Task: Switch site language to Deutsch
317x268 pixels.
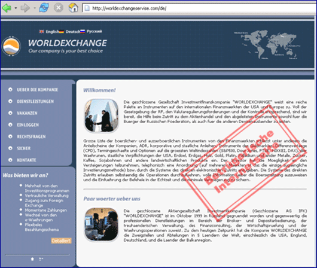Action: [73, 32]
